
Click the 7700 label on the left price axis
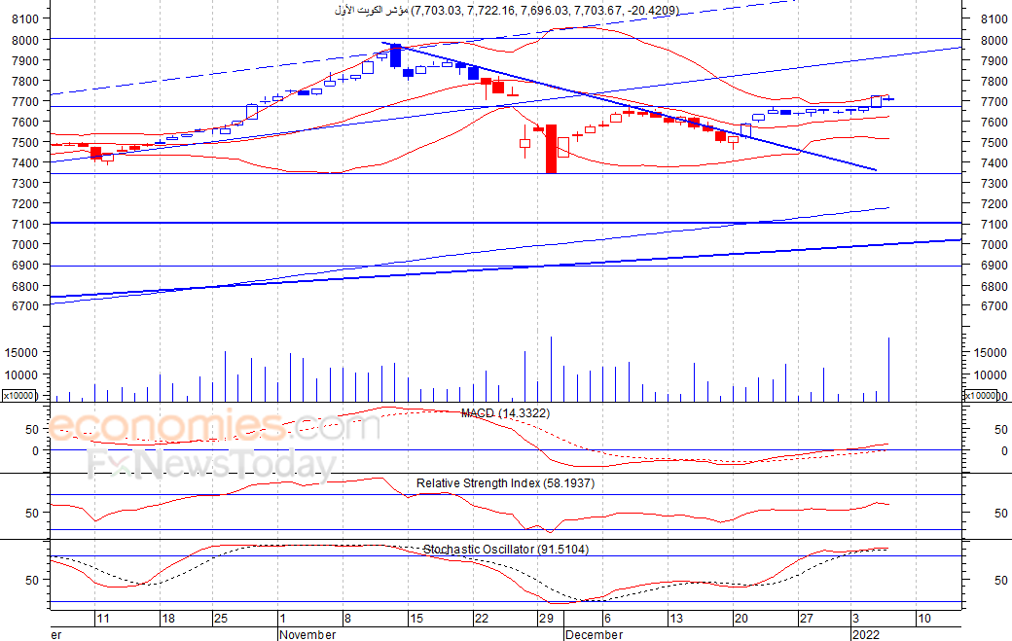point(26,101)
